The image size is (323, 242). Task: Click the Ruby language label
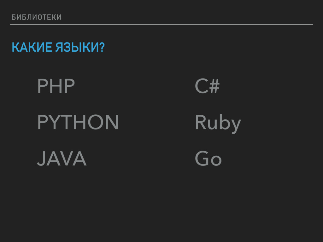(x=218, y=124)
